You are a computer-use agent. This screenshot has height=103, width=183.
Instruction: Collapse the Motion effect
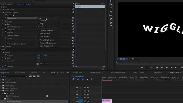tap(1, 52)
